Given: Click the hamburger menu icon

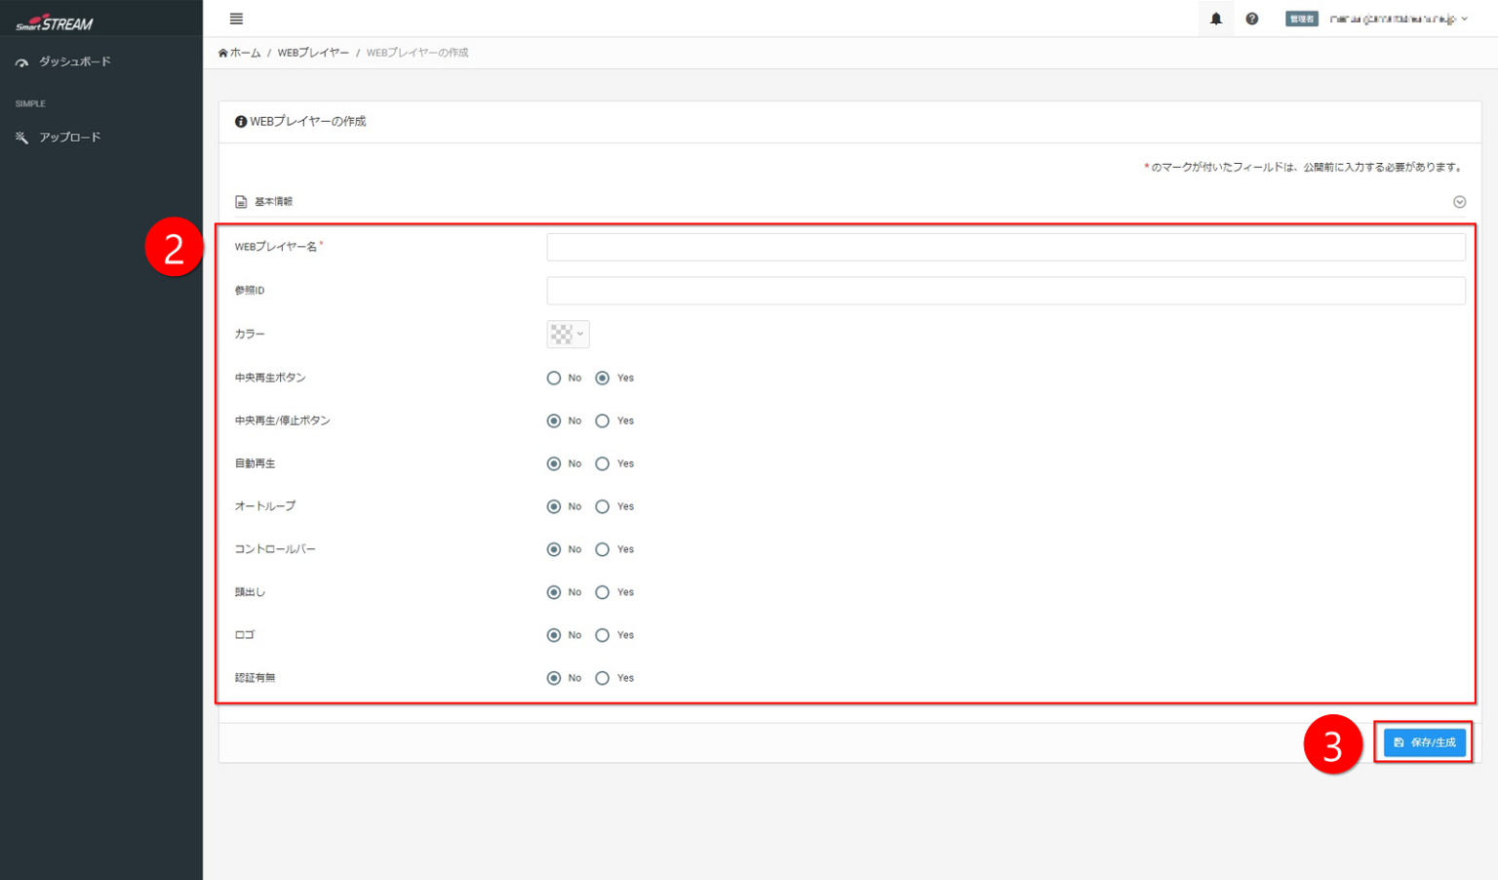Looking at the screenshot, I should [236, 19].
